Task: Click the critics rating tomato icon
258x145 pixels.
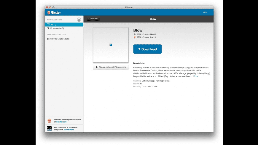Action: pos(135,35)
